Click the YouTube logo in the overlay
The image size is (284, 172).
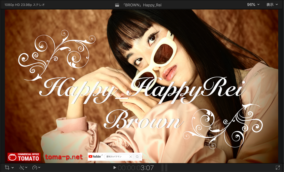point(95,157)
